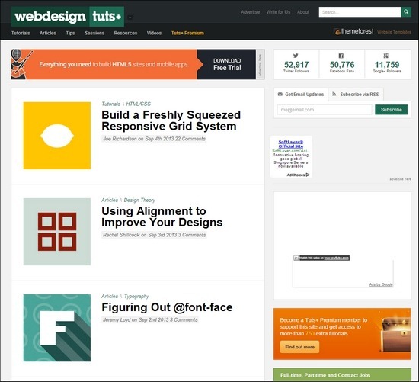Image resolution: width=419 pixels, height=382 pixels.
Task: Open the Sessions menu item
Action: (x=94, y=33)
